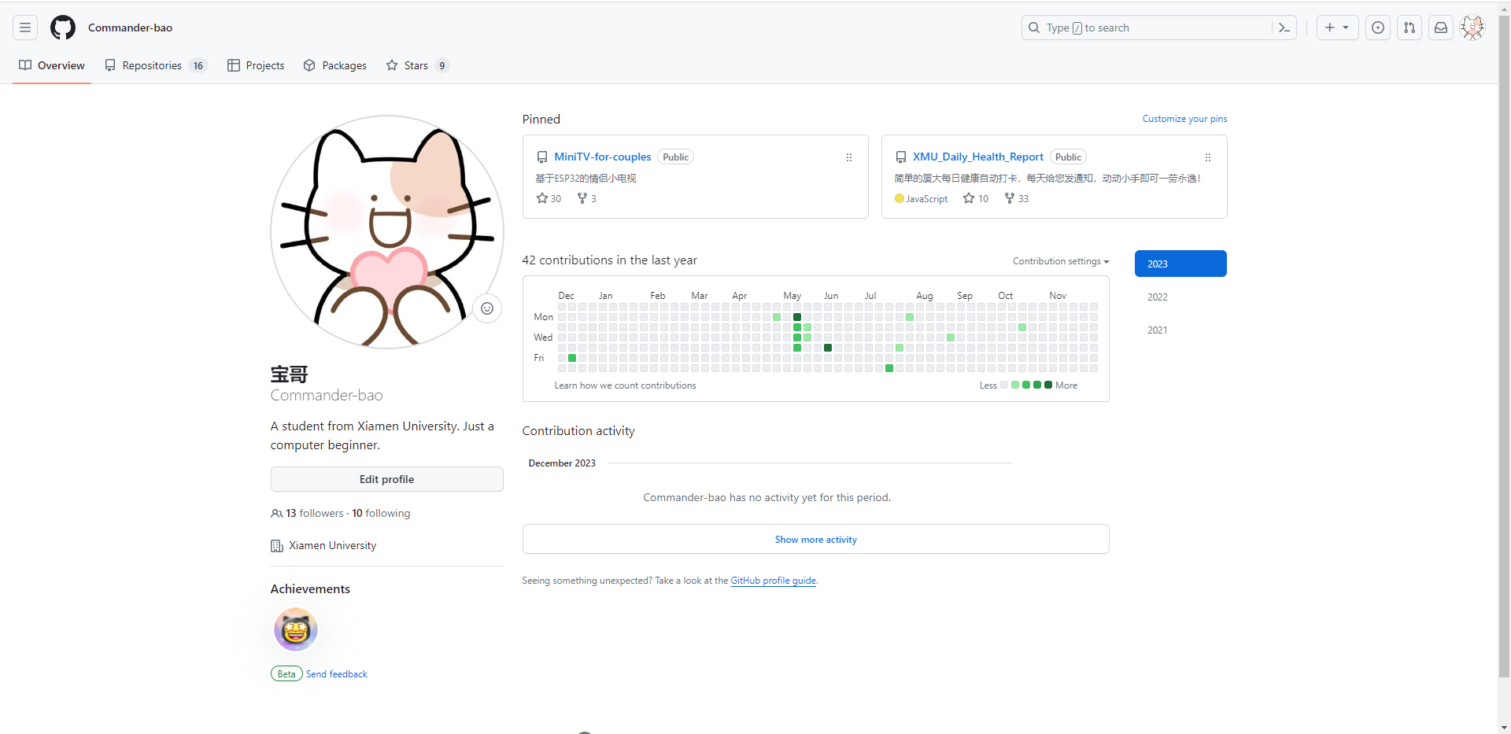Expand the Contribution settings dropdown
The image size is (1511, 734).
click(x=1060, y=261)
